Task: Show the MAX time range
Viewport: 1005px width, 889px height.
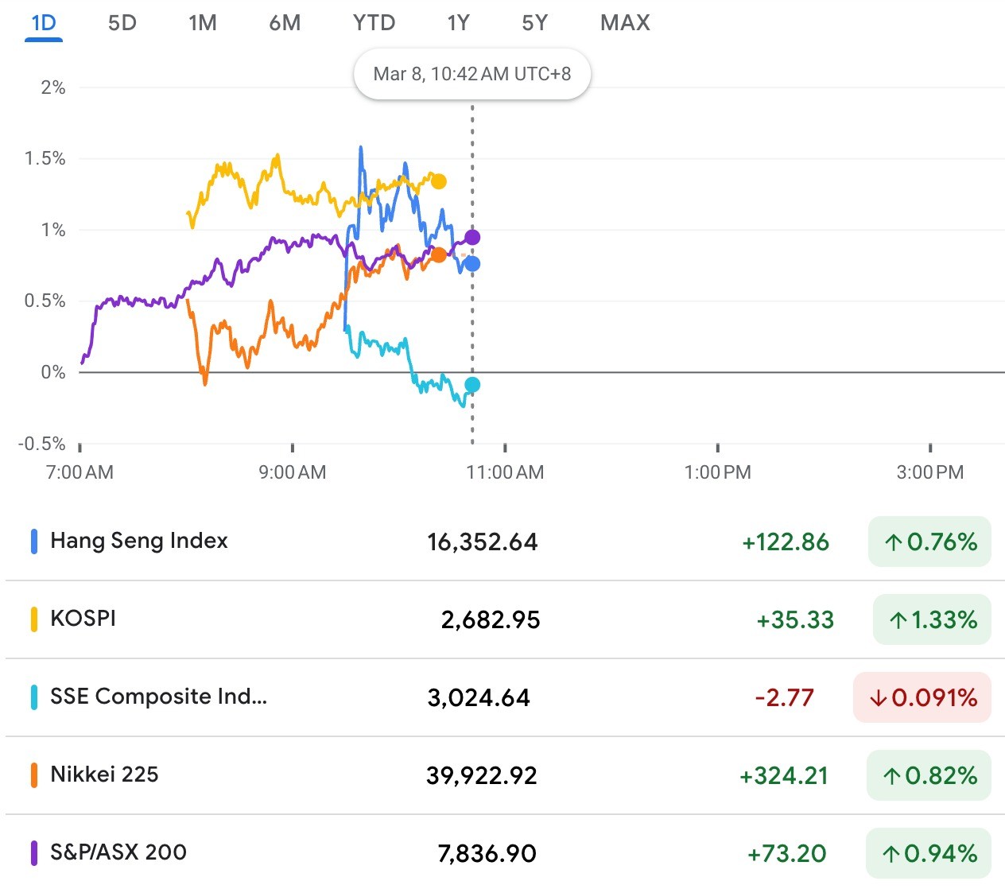Action: click(x=625, y=22)
